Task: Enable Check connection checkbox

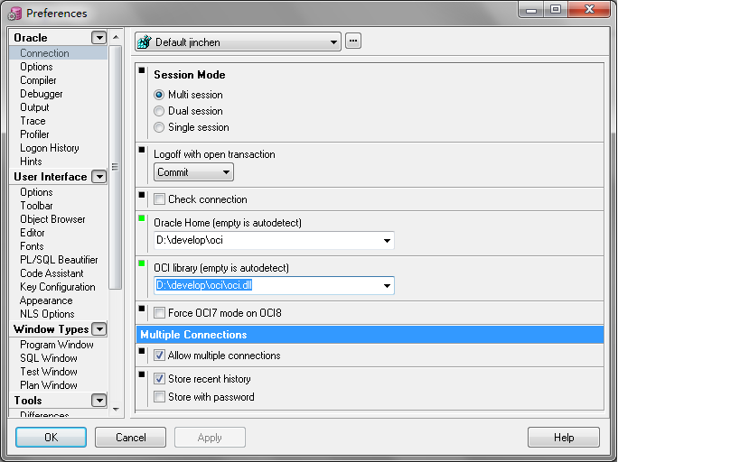Action: pos(160,199)
